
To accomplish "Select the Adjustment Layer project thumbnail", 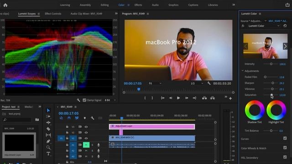I will coord(19,143).
